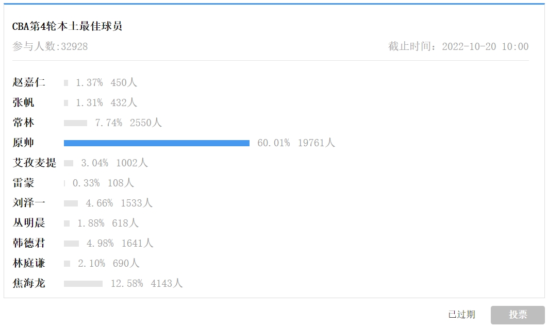Viewport: 547px width, 327px height.
Task: Click the 常林 gray progress bar
Action: [x=75, y=123]
